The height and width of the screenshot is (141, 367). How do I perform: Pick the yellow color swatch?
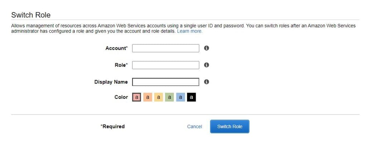coord(158,97)
